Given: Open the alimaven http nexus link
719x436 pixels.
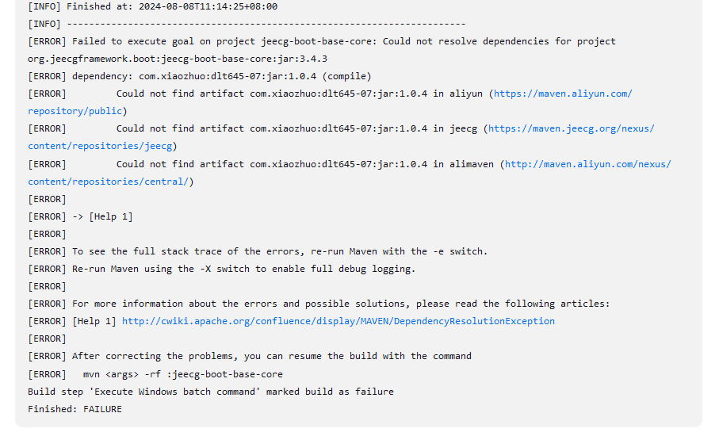Looking at the screenshot, I should pyautogui.click(x=588, y=164).
